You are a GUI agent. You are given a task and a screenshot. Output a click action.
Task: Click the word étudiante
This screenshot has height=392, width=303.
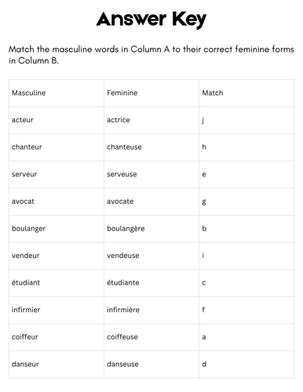123,282
